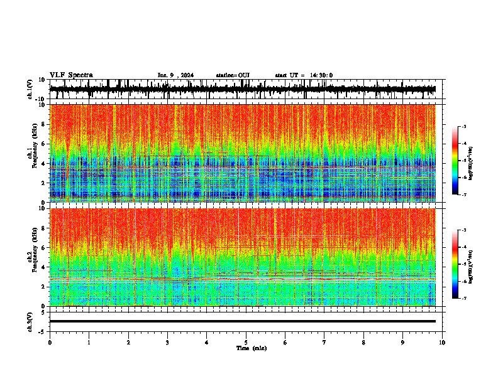The image size is (498, 384).
Task: Click the ch.2 Frequency (kHz) axis label
Action: click(33, 250)
